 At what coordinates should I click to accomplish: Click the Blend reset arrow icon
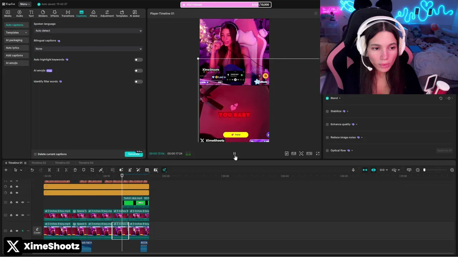(x=441, y=98)
